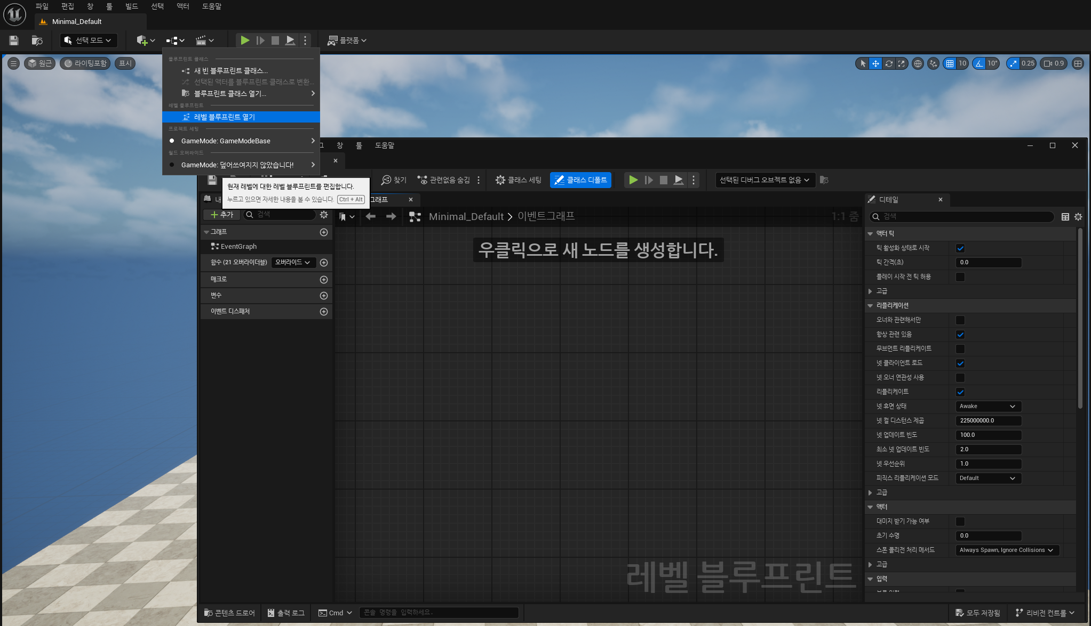Click the cinematics clapperboard icon
The width and height of the screenshot is (1091, 626).
pos(201,40)
